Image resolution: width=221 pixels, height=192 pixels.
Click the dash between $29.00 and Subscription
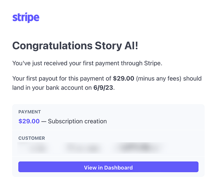click(44, 121)
